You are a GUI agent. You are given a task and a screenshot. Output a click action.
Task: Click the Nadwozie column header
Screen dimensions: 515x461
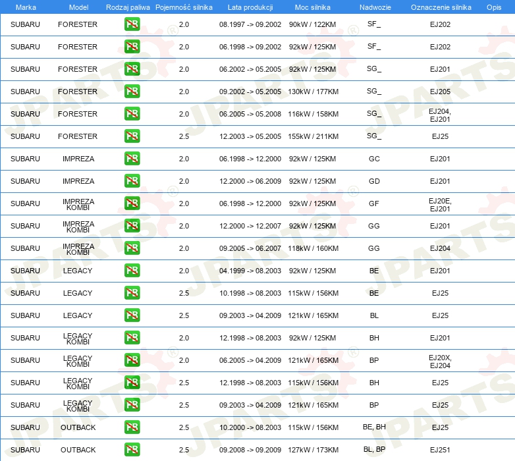click(375, 7)
